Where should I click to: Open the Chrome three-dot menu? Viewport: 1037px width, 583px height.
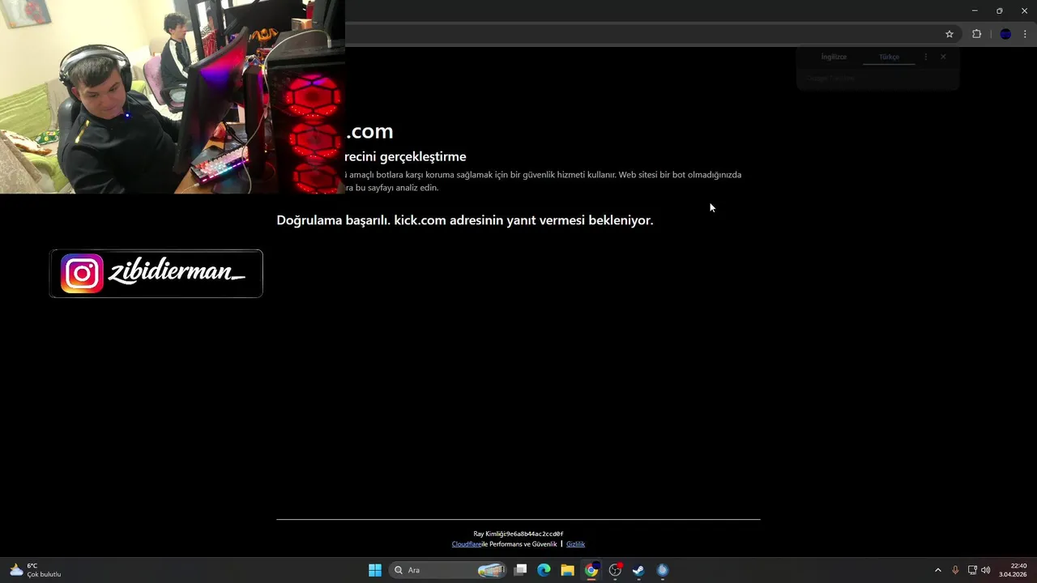pos(1025,34)
